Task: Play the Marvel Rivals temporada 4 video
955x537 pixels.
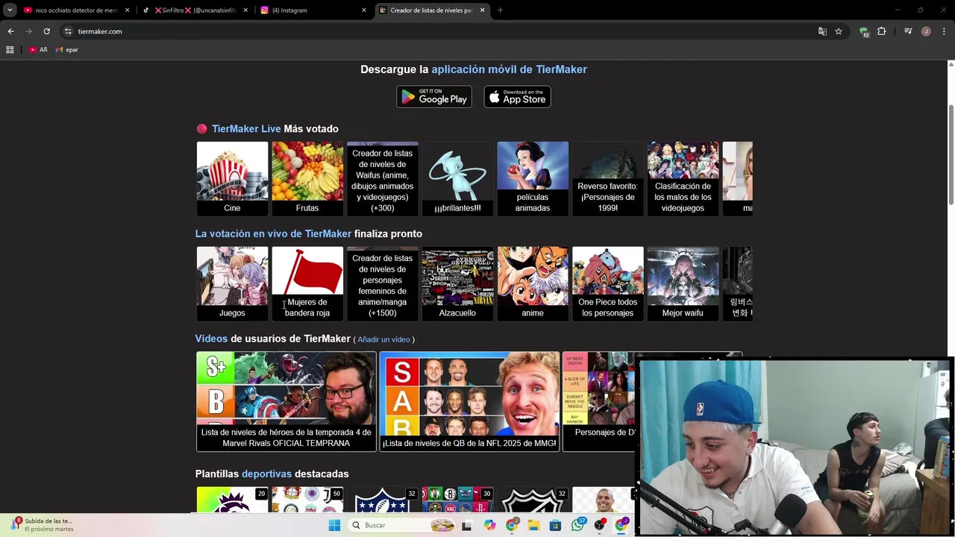Action: (x=286, y=401)
